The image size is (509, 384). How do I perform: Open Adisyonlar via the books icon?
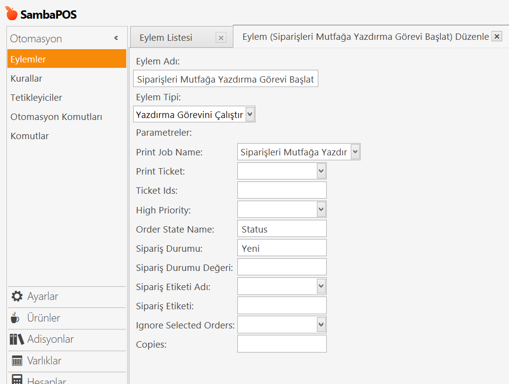17,339
